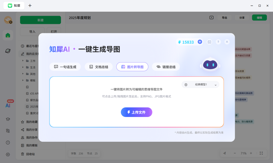Expand the 模板 folder arrow
Screen dimensions: 273x163
[x=23, y=80]
